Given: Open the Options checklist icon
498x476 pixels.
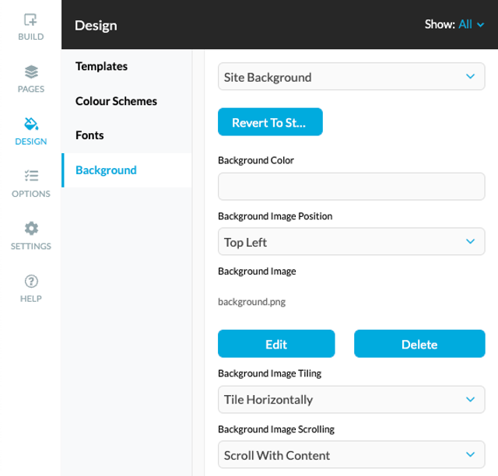Looking at the screenshot, I should tap(31, 176).
